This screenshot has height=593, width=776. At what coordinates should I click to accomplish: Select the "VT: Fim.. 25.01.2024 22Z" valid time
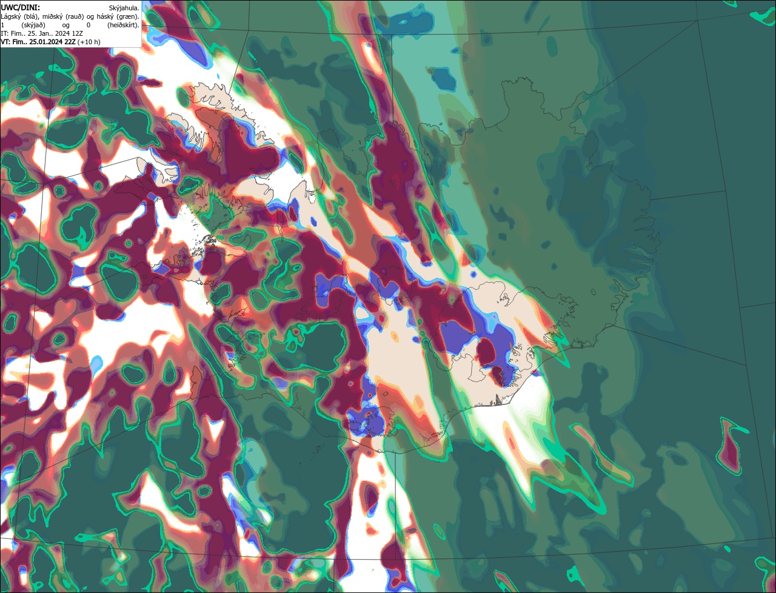tap(38, 42)
